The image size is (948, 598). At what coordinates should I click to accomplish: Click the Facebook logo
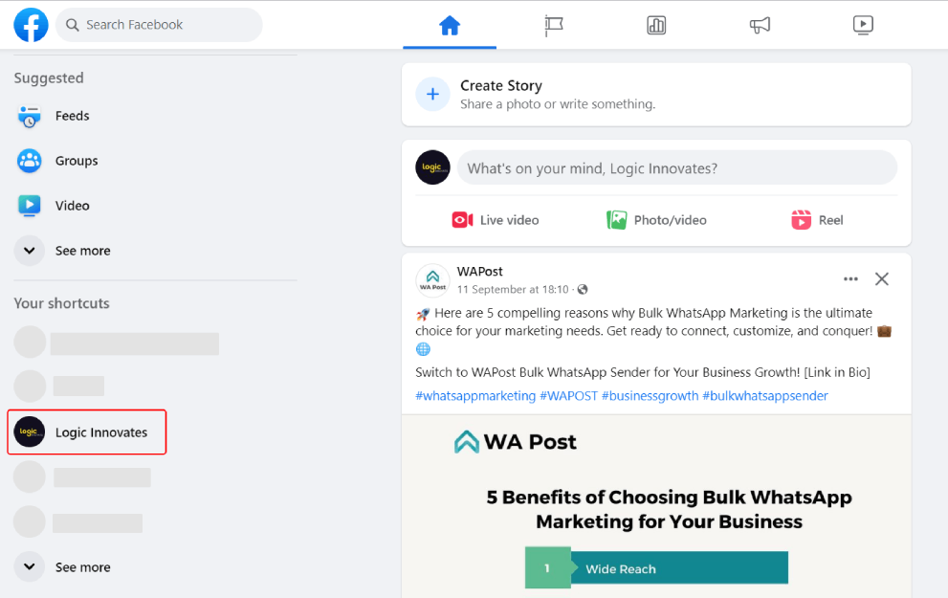pos(31,25)
